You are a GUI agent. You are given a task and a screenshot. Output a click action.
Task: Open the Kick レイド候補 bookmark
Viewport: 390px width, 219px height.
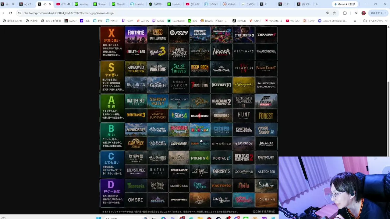(x=51, y=21)
